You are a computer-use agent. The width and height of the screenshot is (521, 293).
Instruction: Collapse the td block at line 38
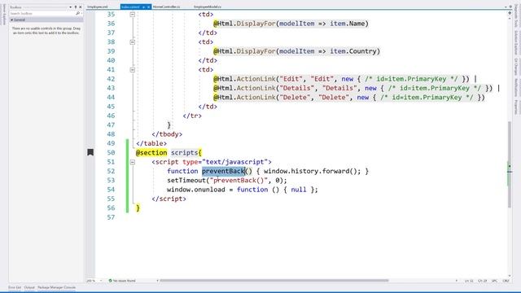click(132, 42)
